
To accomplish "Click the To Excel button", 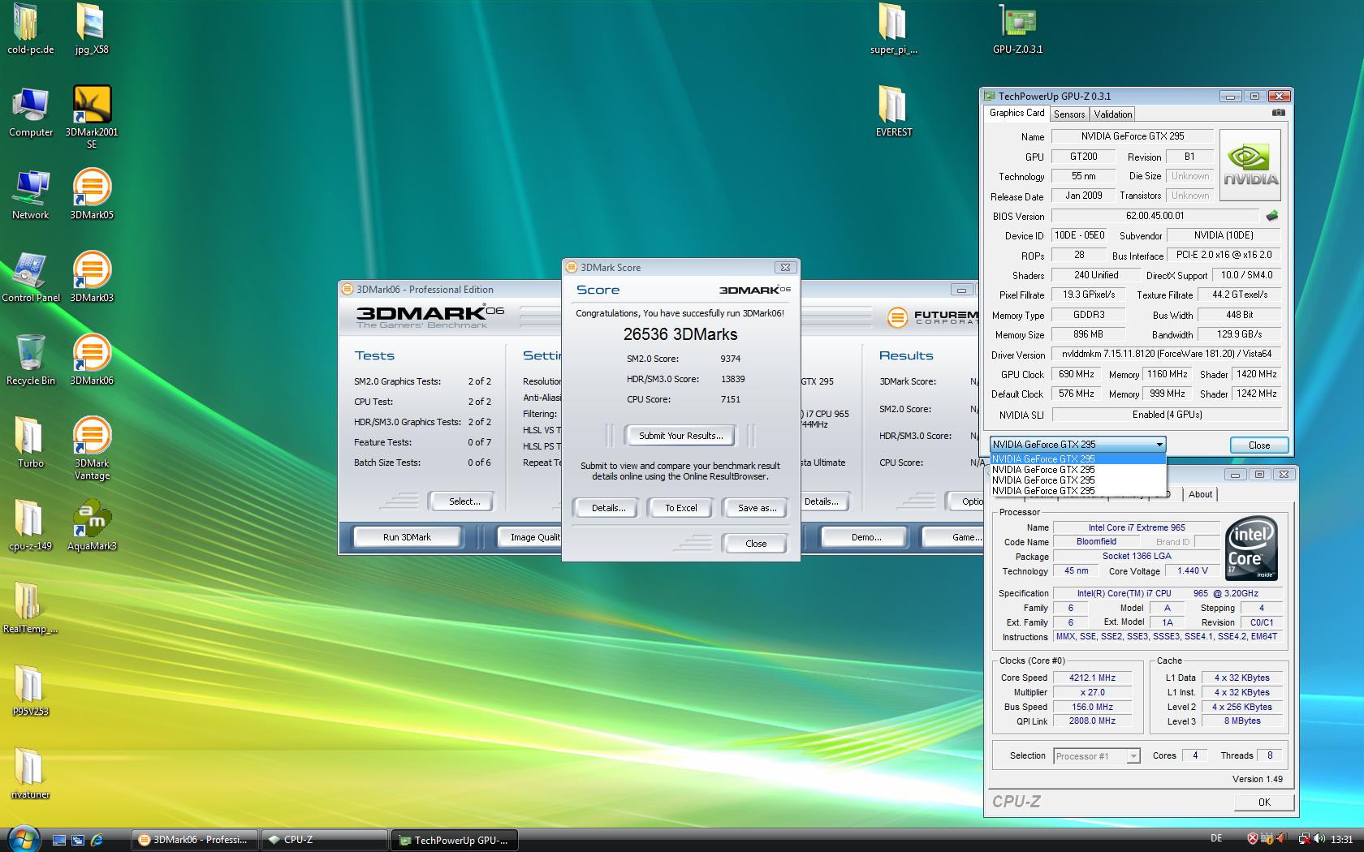I will [x=681, y=508].
